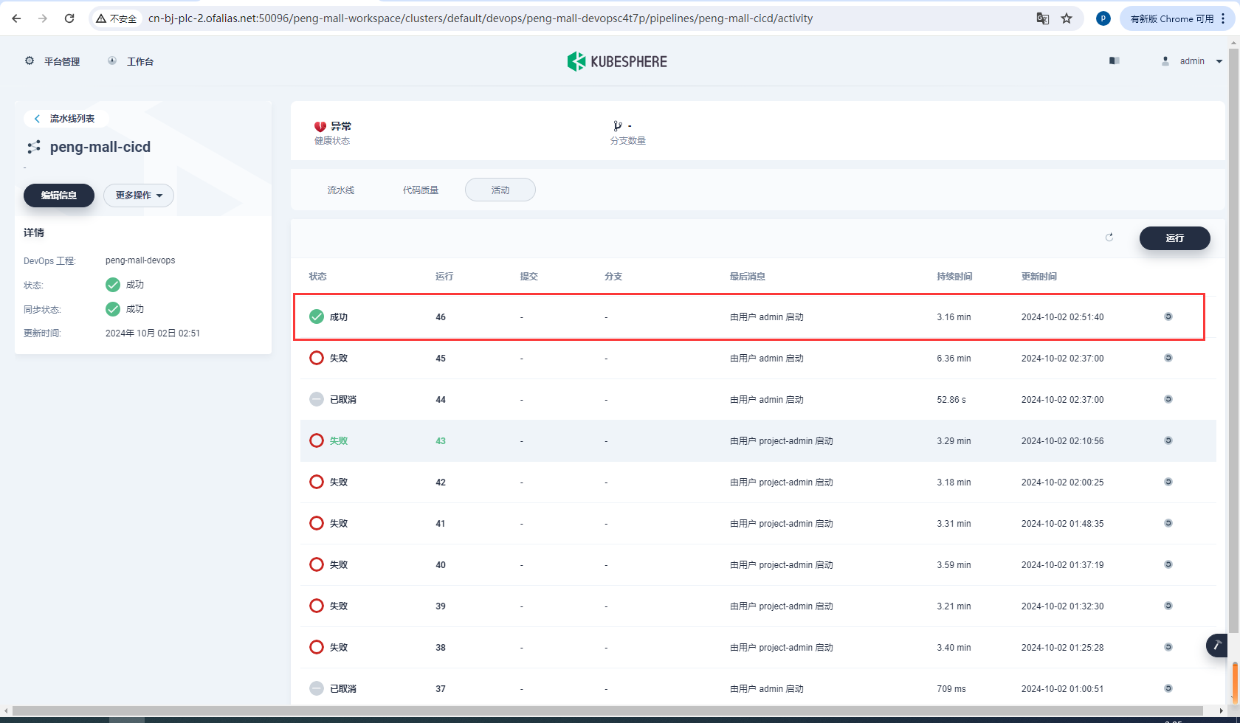1240x723 pixels.
Task: Click the documentation icon near admin
Action: coord(1115,61)
